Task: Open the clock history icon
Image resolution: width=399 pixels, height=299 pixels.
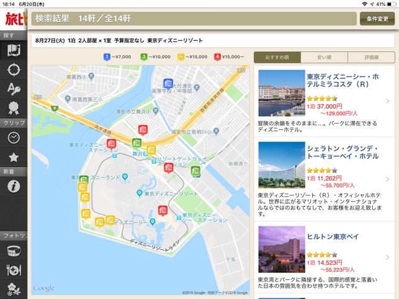Action: pos(14,138)
